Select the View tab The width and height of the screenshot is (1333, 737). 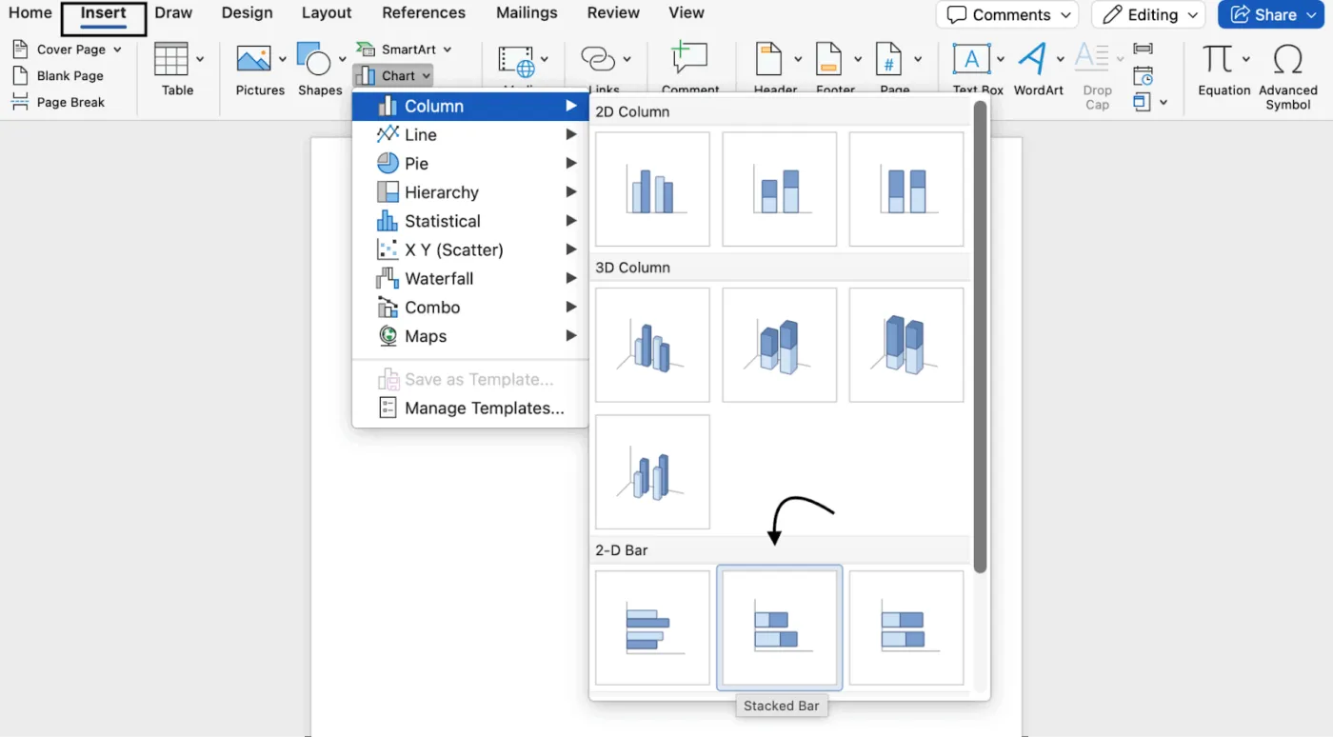click(x=686, y=13)
